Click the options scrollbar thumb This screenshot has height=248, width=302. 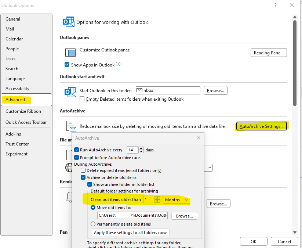coord(295,63)
